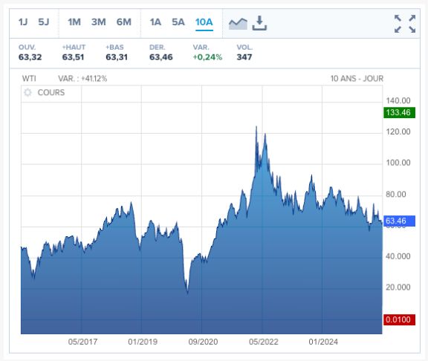Click the 05/2022 date axis label

(x=263, y=342)
